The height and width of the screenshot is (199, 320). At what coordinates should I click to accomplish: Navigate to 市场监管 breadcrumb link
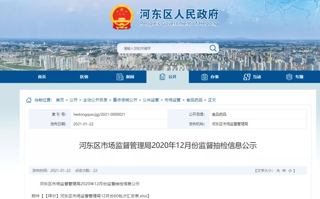pos(173,100)
